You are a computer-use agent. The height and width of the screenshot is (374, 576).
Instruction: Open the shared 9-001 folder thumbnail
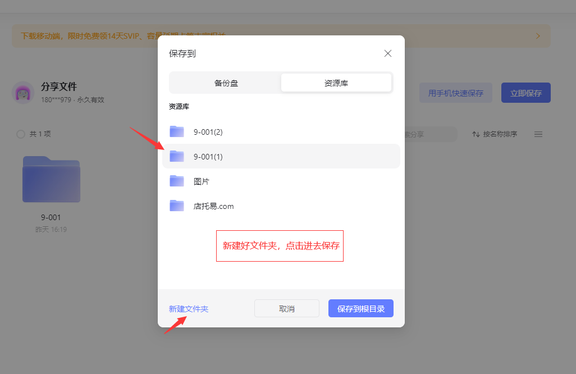point(51,179)
